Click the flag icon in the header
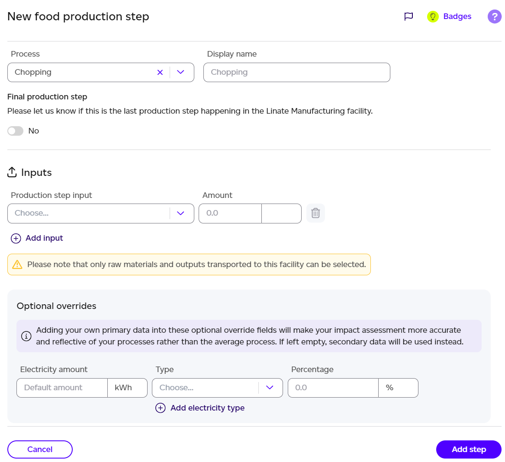 click(x=409, y=16)
